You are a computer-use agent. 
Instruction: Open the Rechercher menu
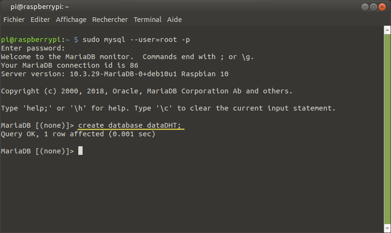[110, 20]
